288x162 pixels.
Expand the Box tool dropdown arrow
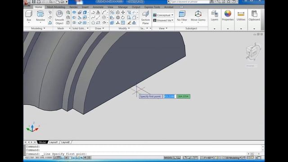click(29, 23)
